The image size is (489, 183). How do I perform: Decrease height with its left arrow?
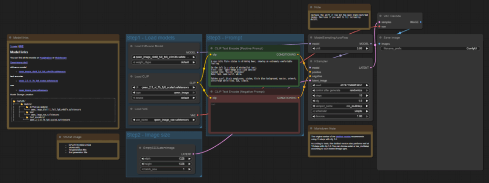[143, 164]
